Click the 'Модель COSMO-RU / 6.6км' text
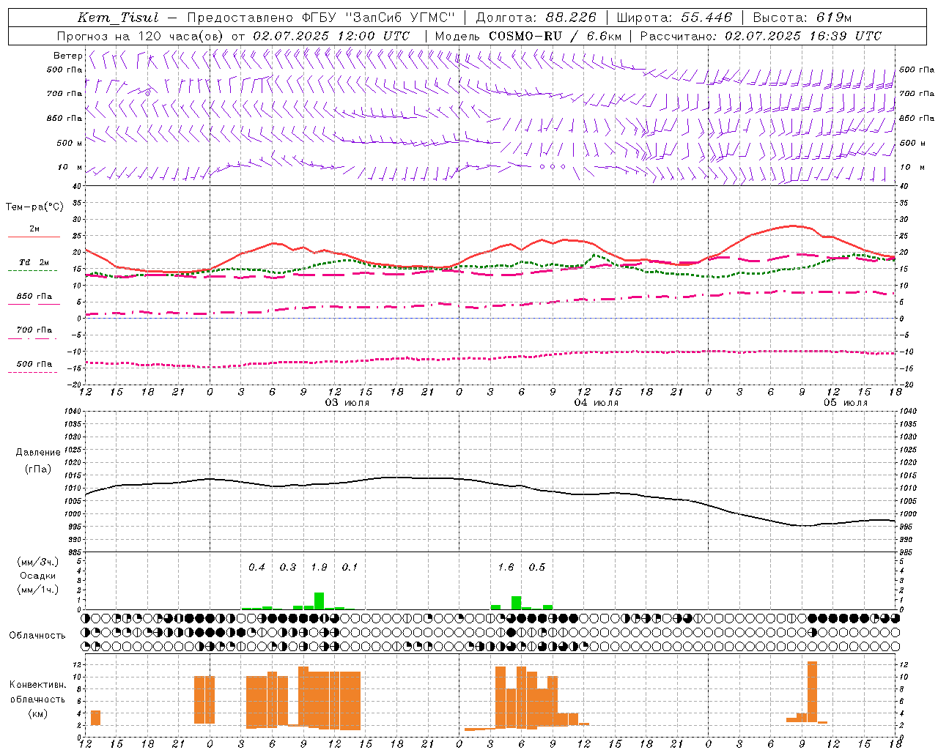The width and height of the screenshot is (938, 750). click(x=528, y=36)
